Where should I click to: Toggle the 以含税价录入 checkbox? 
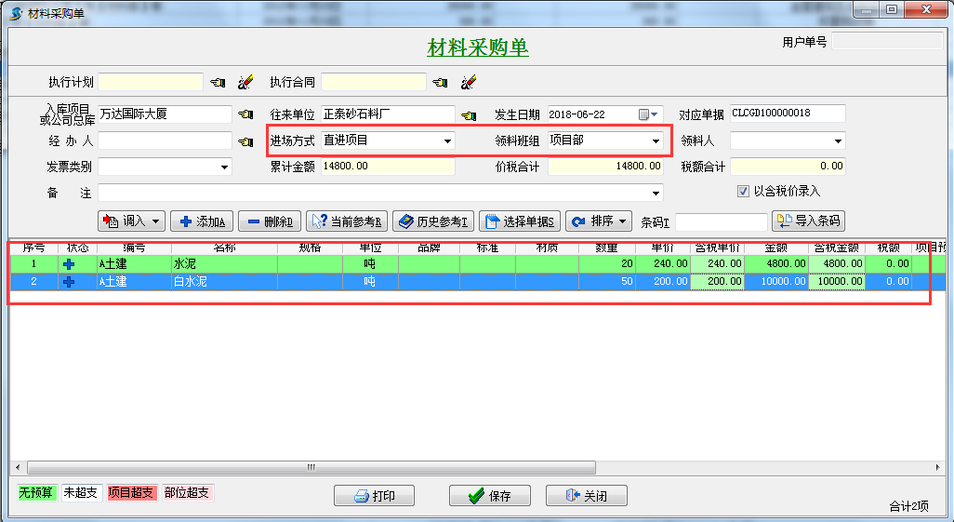(x=743, y=191)
